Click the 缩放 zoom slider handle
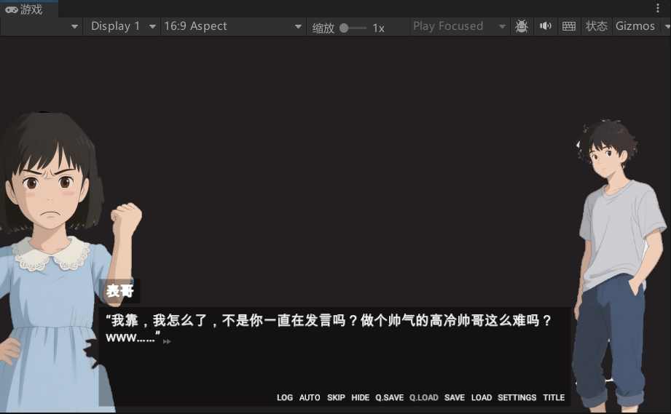This screenshot has width=671, height=414. (x=344, y=28)
